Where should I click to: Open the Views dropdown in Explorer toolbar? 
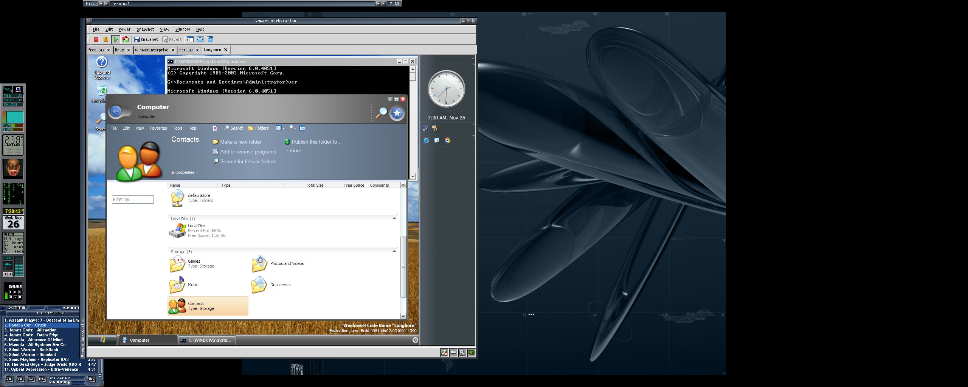coord(280,128)
